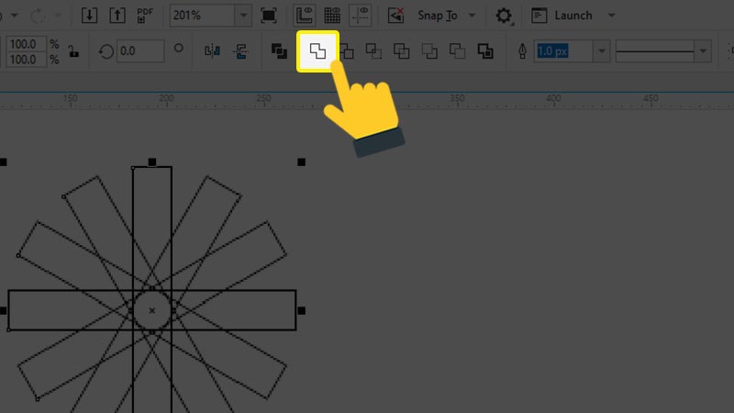The image size is (734, 413).
Task: Click the right-middle selection handle
Action: (x=301, y=311)
